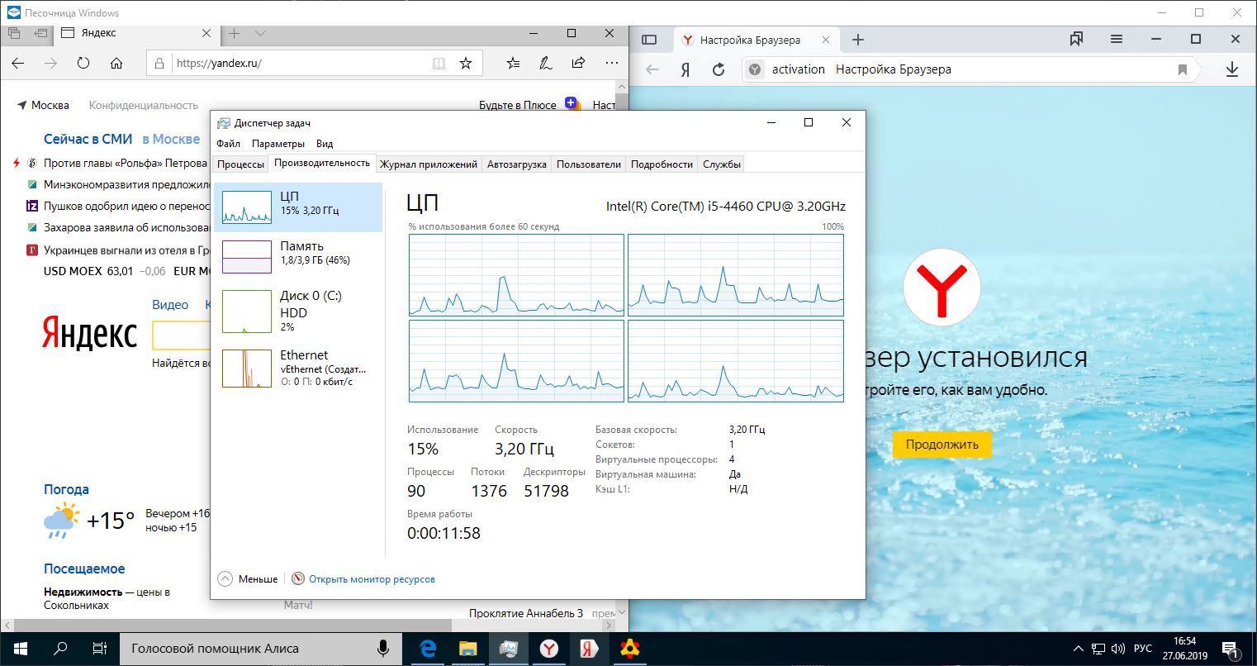Share the page from the Edge toolbar
1257x666 pixels.
578,63
